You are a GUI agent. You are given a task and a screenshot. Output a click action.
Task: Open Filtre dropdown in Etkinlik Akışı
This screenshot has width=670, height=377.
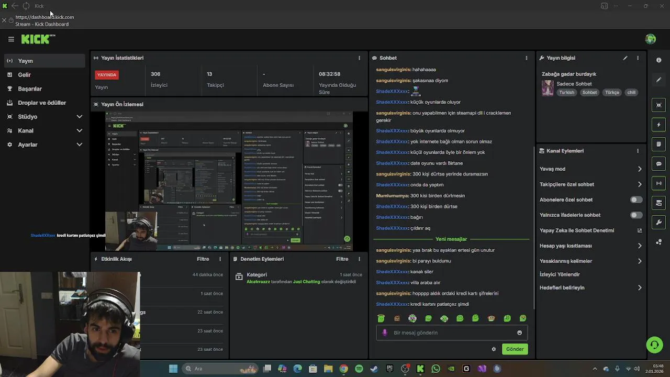coord(203,259)
